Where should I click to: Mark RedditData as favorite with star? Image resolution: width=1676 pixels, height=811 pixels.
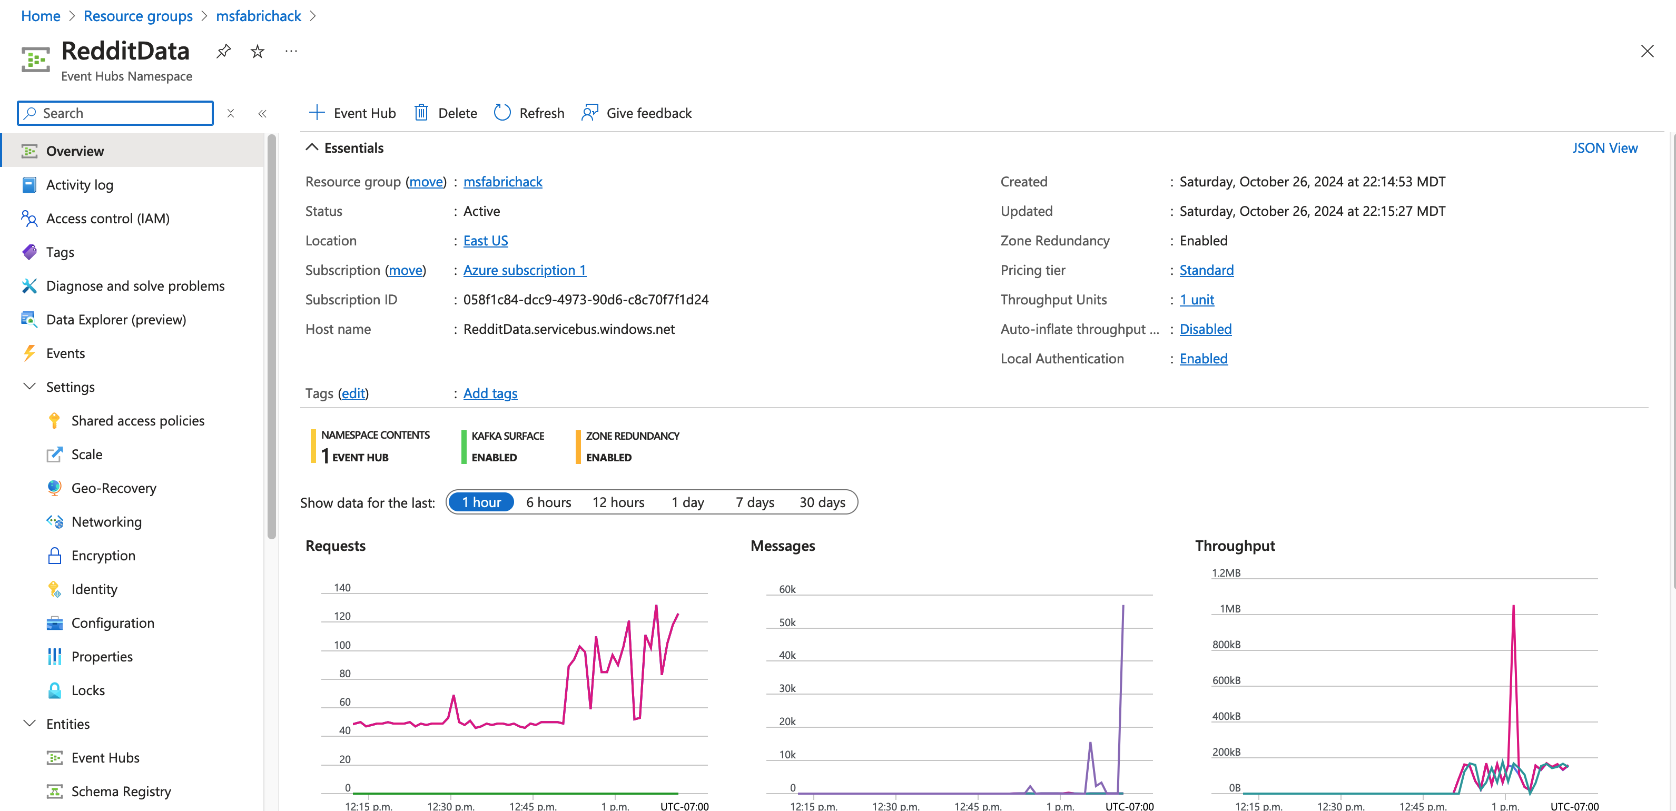click(258, 51)
